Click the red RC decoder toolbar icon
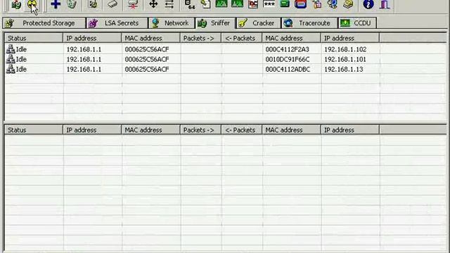 point(253,4)
